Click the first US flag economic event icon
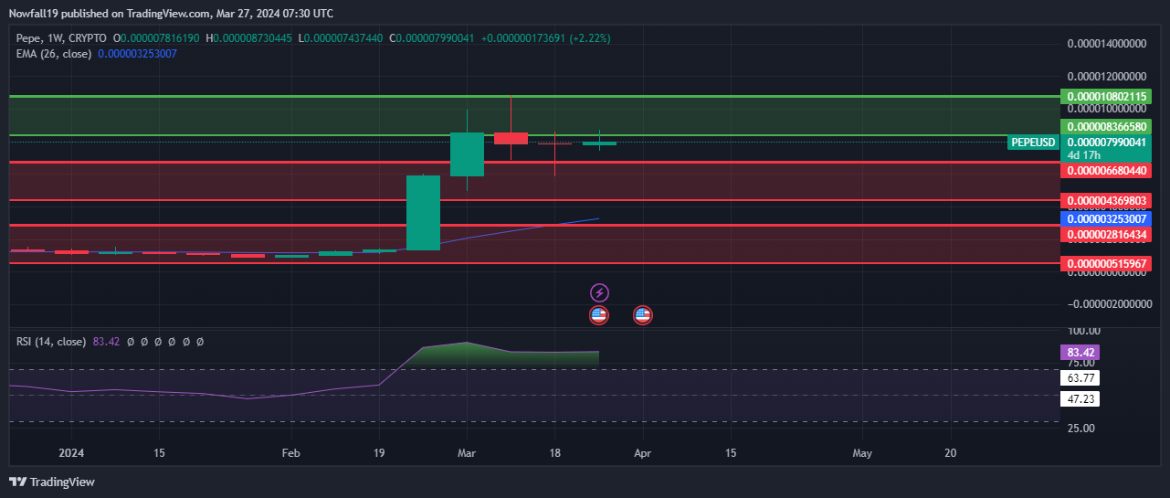1170x498 pixels. pos(599,315)
